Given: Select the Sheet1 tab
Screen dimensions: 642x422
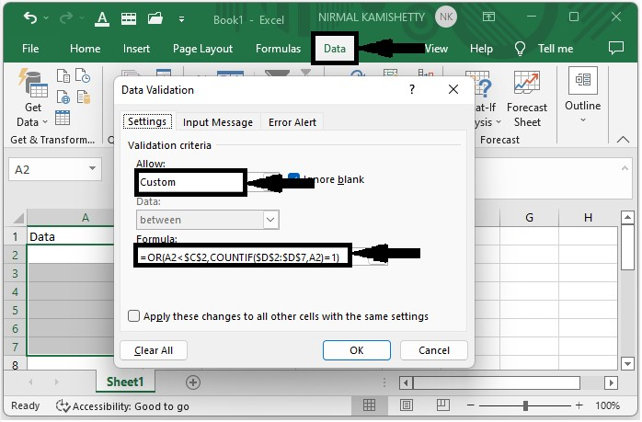Looking at the screenshot, I should click(125, 382).
